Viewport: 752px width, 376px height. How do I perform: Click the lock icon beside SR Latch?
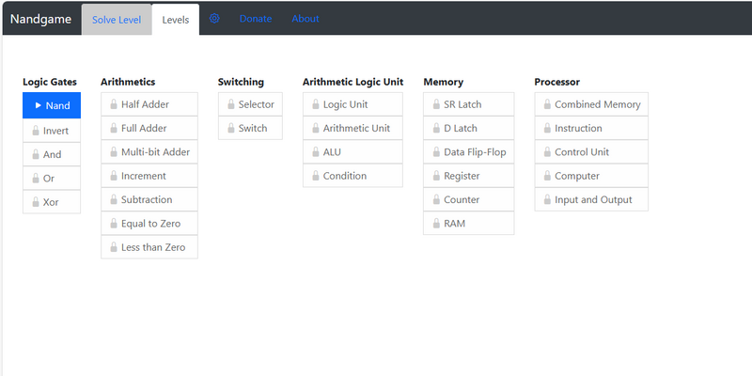436,104
